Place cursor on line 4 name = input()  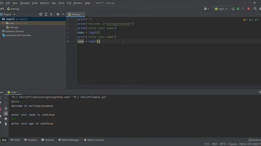pos(88,32)
